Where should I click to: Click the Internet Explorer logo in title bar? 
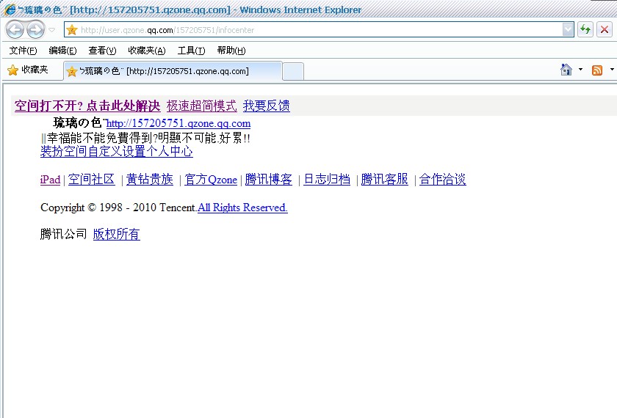click(10, 10)
